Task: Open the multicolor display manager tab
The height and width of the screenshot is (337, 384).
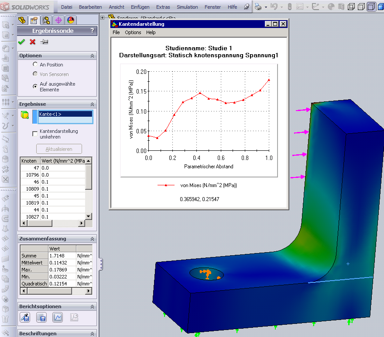Action: pyautogui.click(x=71, y=20)
